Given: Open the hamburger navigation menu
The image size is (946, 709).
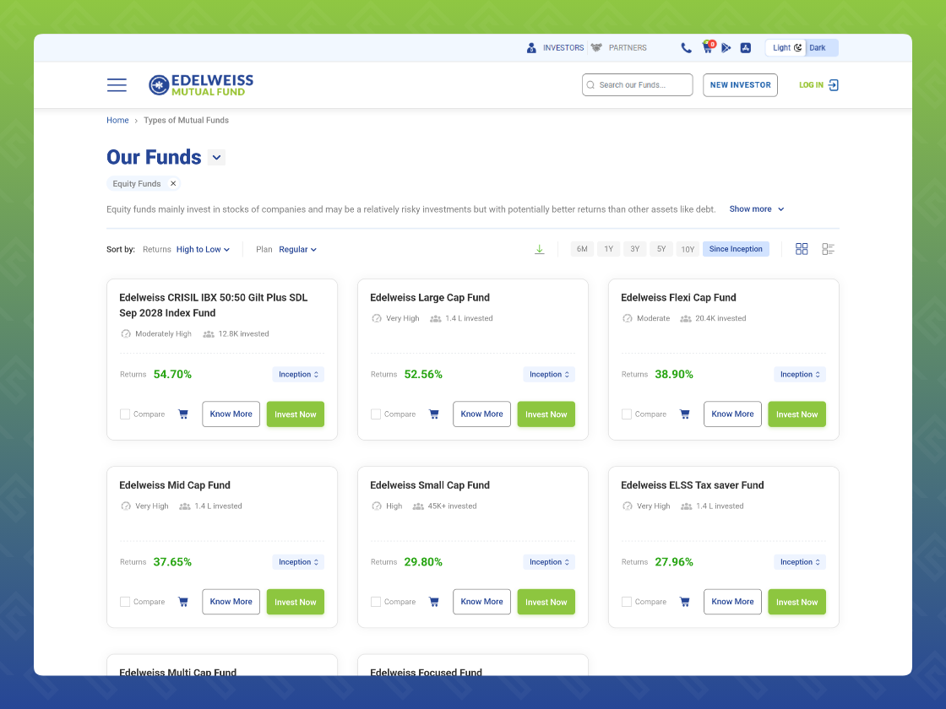Looking at the screenshot, I should click(117, 85).
